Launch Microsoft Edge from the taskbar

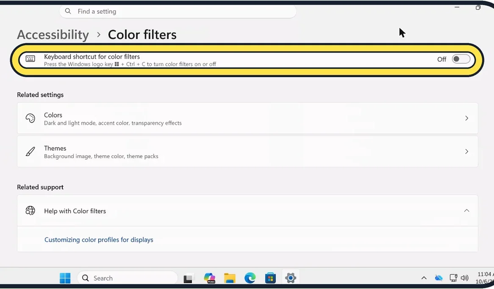click(x=250, y=278)
